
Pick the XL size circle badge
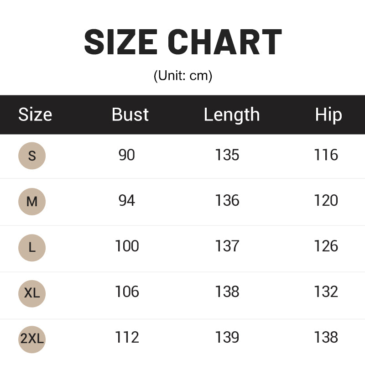(32, 293)
